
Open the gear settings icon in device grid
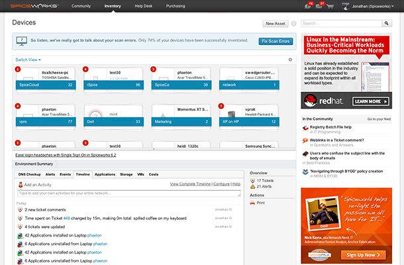290,60
